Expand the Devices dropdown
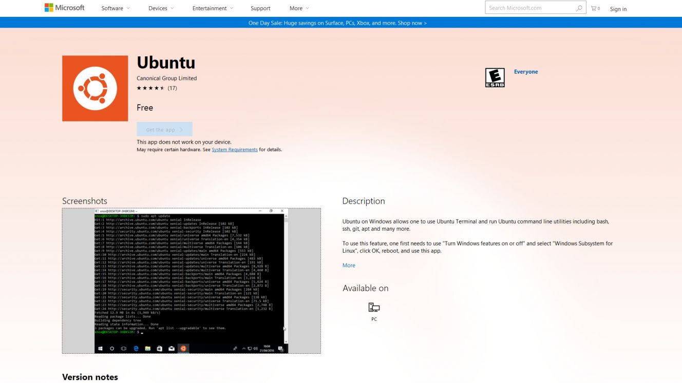The image size is (682, 383). (161, 8)
